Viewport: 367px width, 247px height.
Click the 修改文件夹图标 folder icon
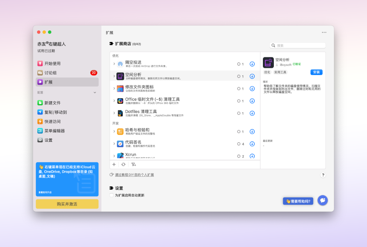click(x=120, y=89)
